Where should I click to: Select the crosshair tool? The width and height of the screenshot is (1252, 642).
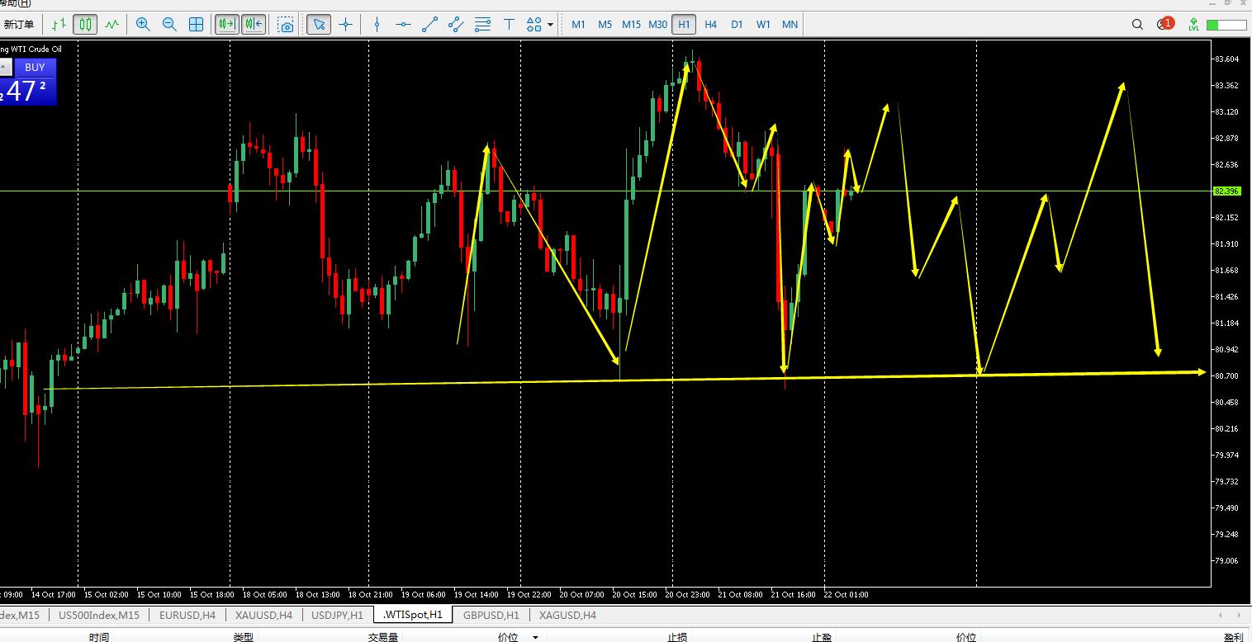pyautogui.click(x=345, y=25)
